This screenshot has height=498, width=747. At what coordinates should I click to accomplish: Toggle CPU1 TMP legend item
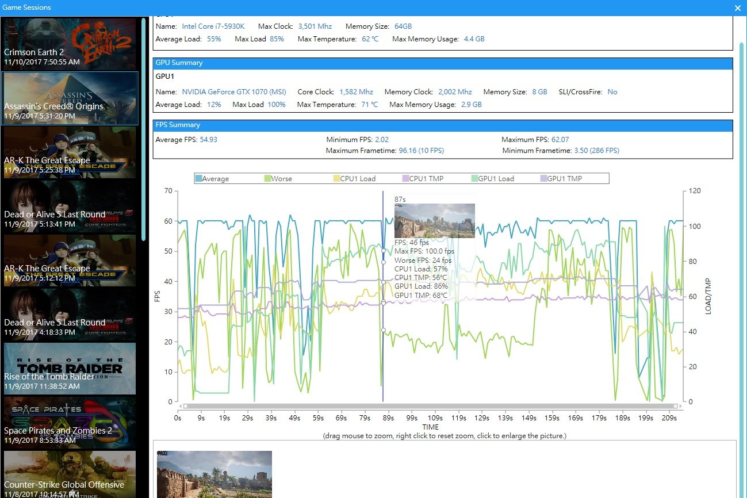[x=423, y=179]
